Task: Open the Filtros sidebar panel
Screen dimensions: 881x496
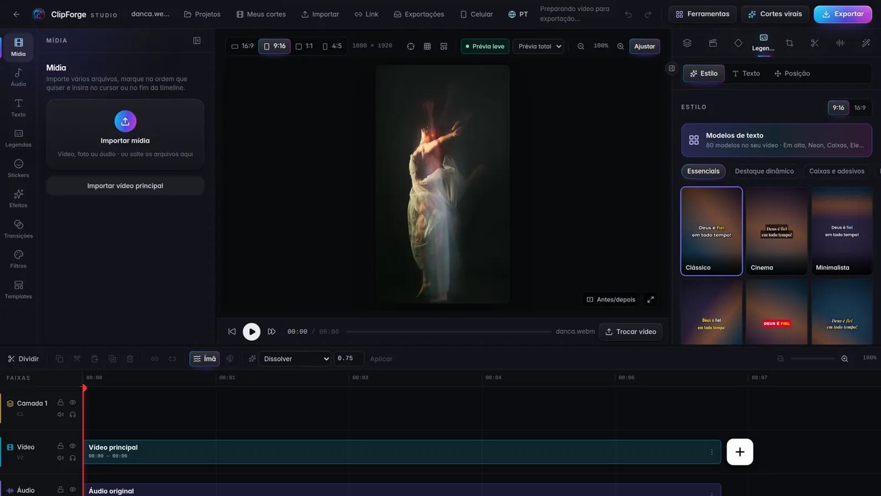Action: (x=18, y=260)
